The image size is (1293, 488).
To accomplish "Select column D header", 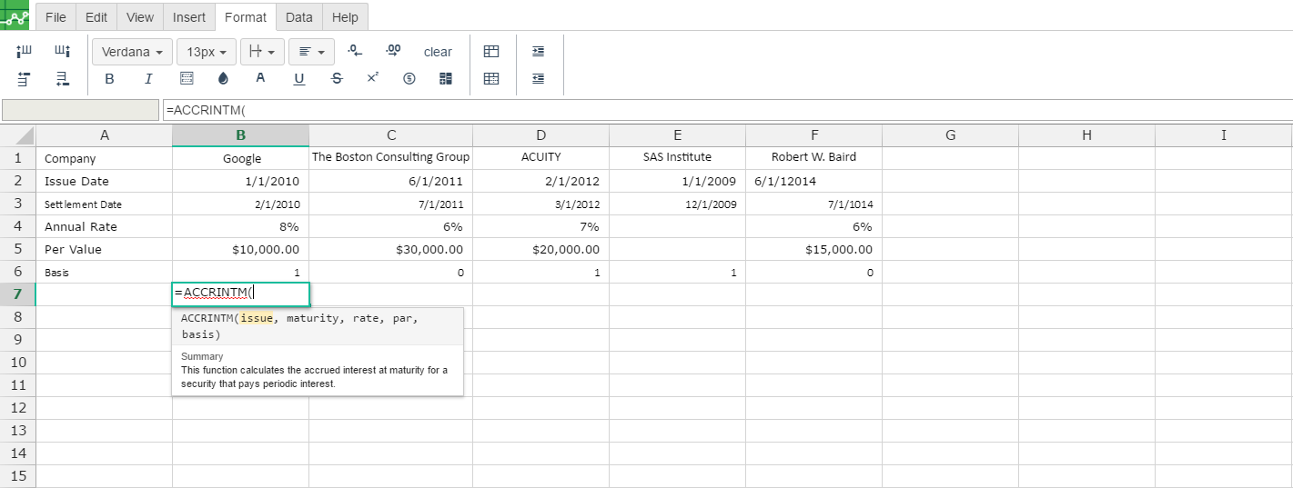I will (x=540, y=135).
